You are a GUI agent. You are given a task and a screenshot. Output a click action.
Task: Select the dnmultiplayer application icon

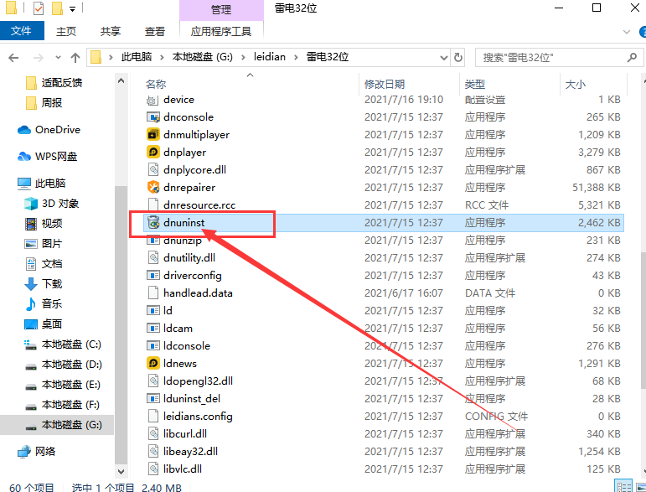tap(152, 135)
